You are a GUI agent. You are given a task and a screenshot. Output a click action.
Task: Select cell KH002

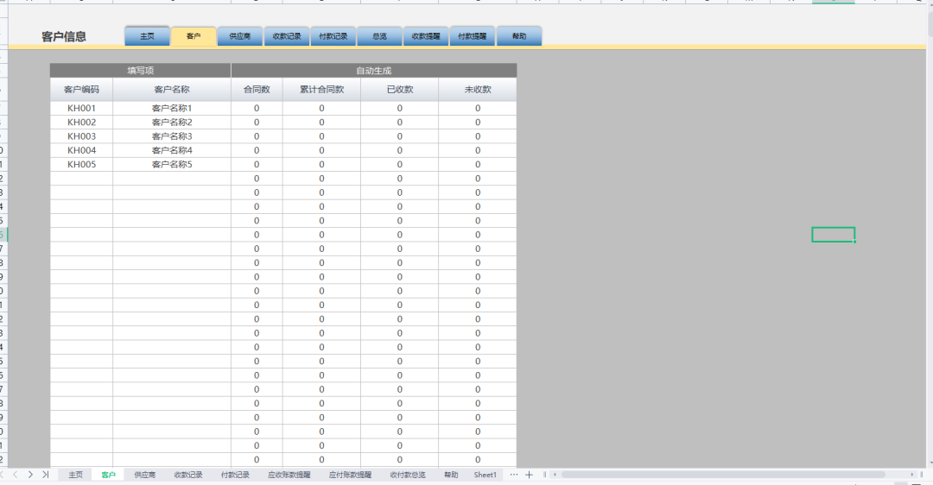(x=81, y=122)
